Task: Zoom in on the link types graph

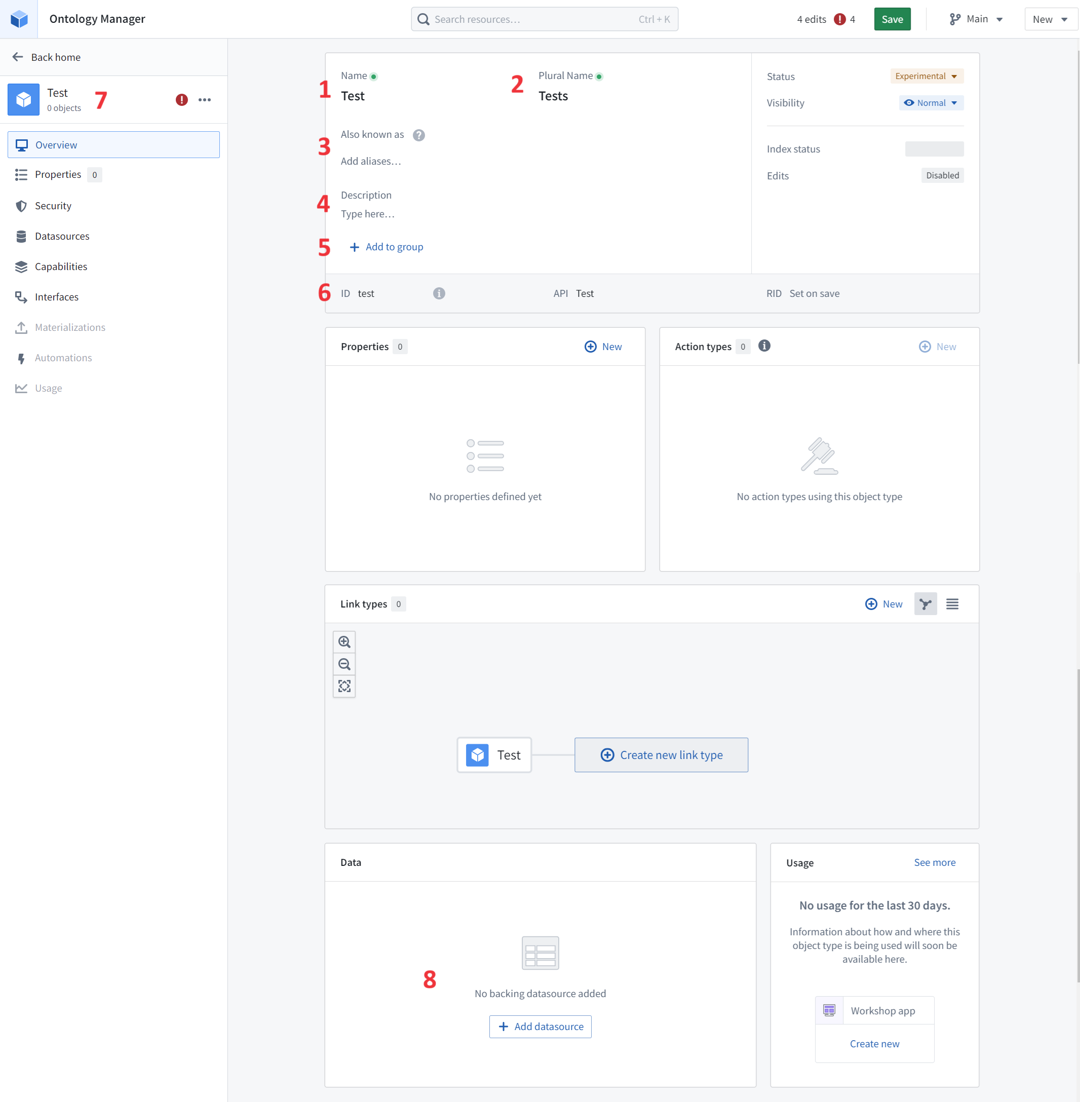Action: pyautogui.click(x=344, y=642)
